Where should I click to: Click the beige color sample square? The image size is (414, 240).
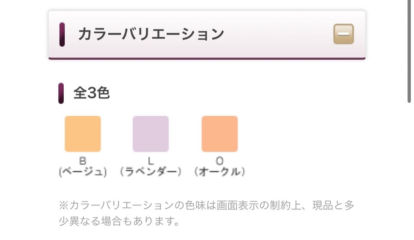tap(82, 134)
